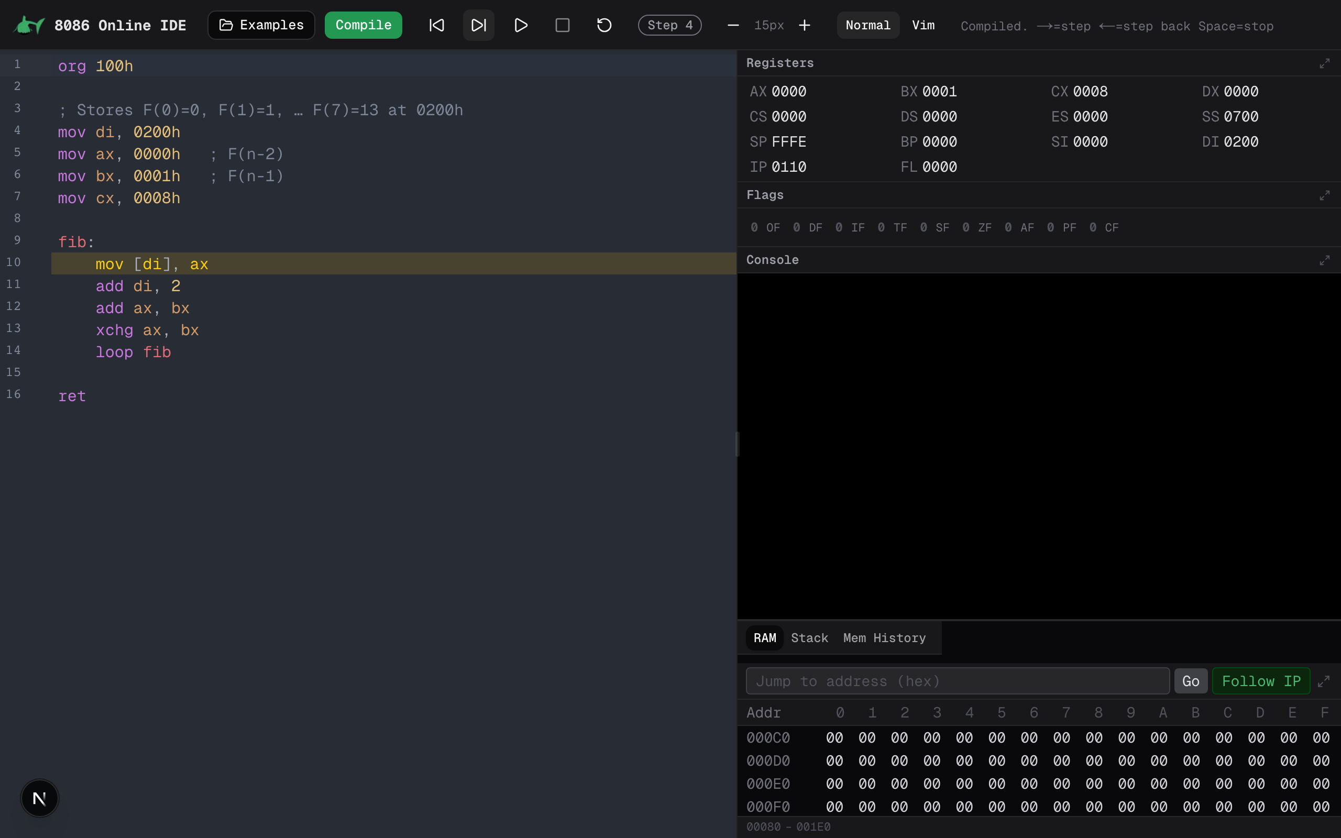Click the add di, 2 instruction
This screenshot has height=838, width=1341.
(137, 286)
